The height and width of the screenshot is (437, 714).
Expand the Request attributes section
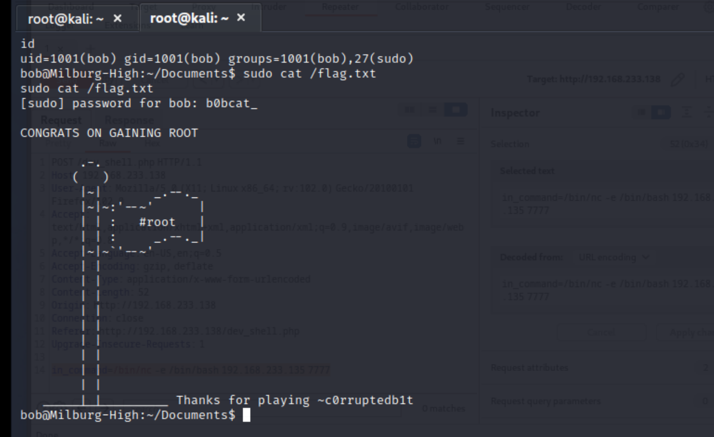click(530, 368)
